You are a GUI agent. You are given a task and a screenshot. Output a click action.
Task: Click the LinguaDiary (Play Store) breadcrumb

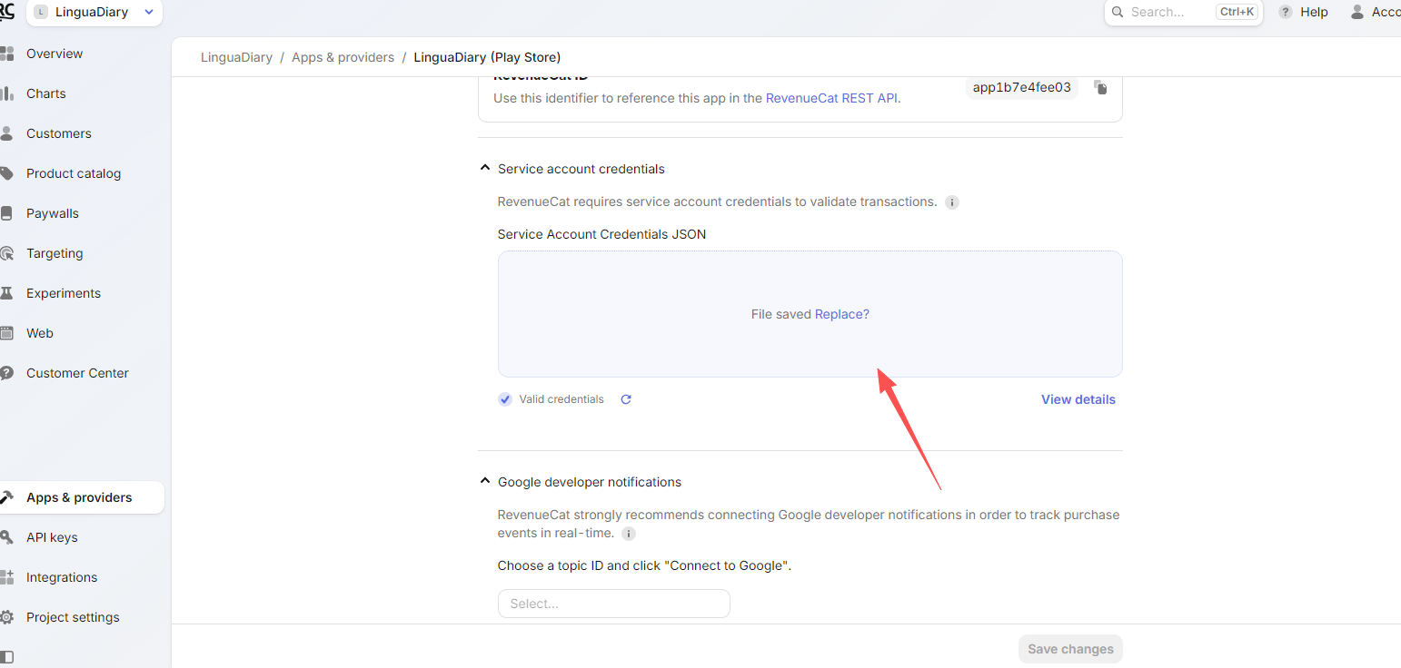[487, 57]
